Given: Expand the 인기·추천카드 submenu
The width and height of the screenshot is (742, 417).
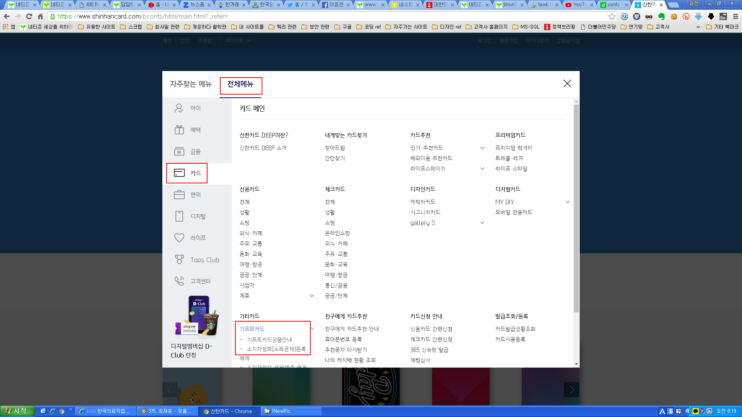Looking at the screenshot, I should pos(482,148).
